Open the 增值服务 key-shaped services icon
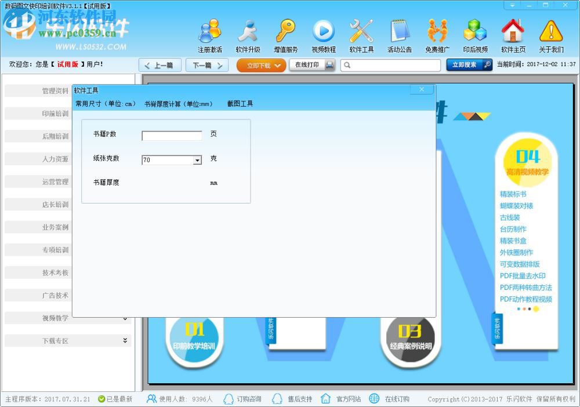580x407 pixels. [x=286, y=35]
